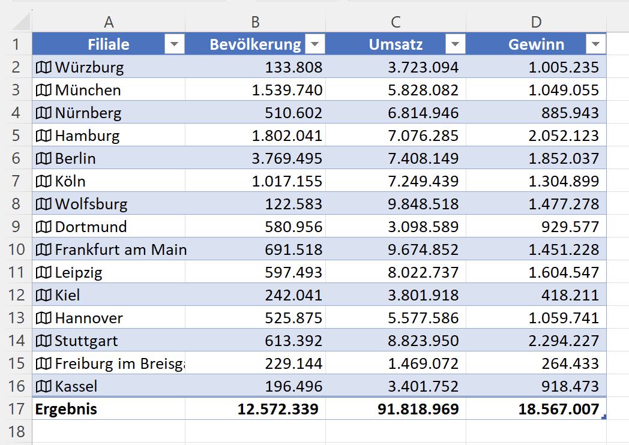Click the map icon next to Hamburg

(x=44, y=136)
